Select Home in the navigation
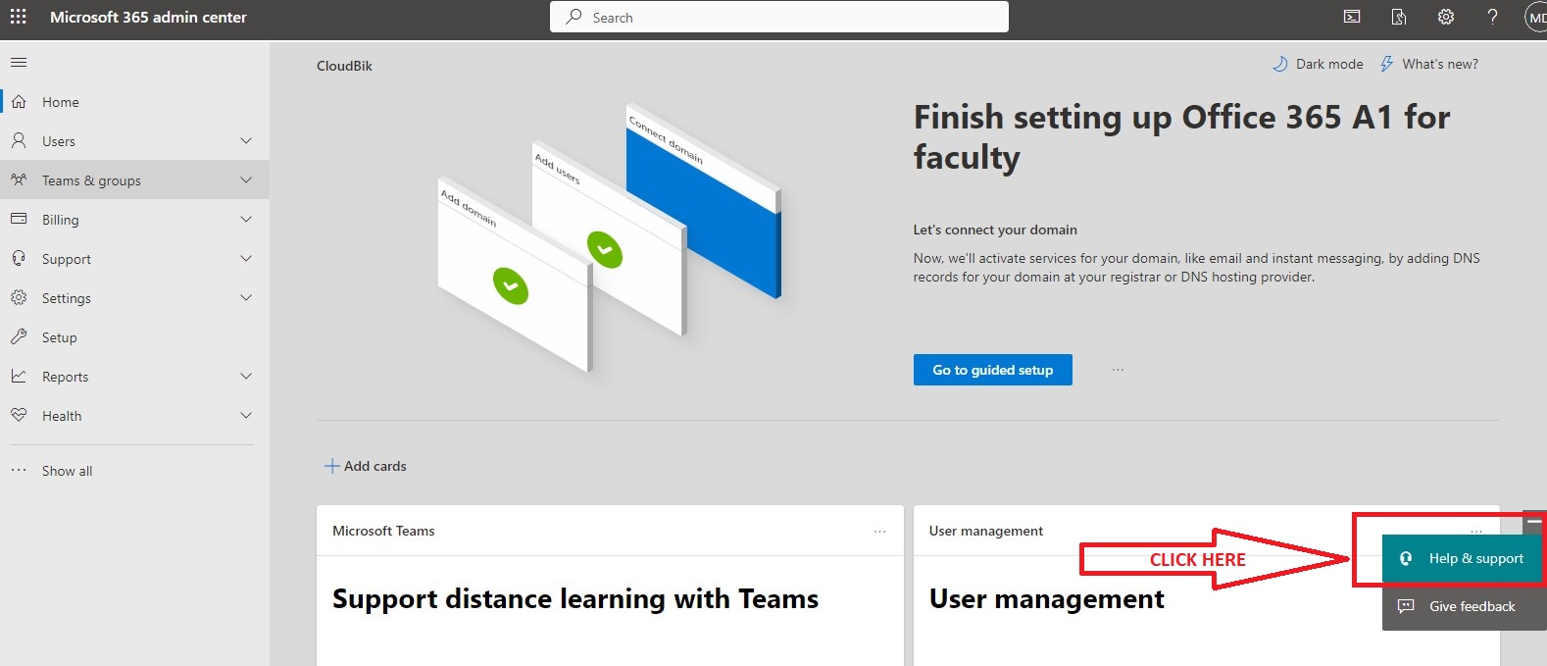This screenshot has height=666, width=1547. pyautogui.click(x=60, y=102)
